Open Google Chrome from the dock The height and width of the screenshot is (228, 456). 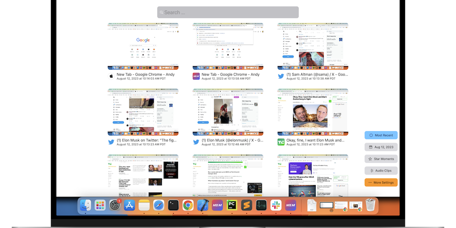pos(188,205)
